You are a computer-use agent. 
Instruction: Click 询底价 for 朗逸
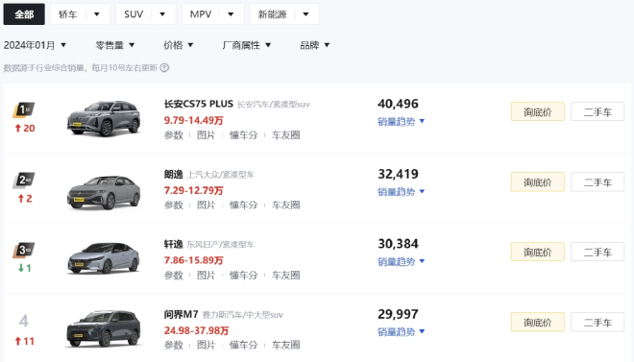pyautogui.click(x=537, y=181)
